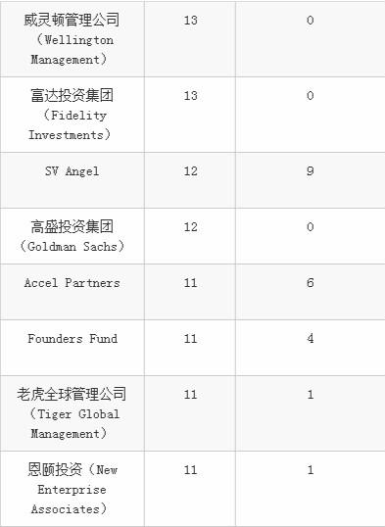The width and height of the screenshot is (385, 527).
Task: Select the value 1 in Tiger Global row
Action: 310,394
